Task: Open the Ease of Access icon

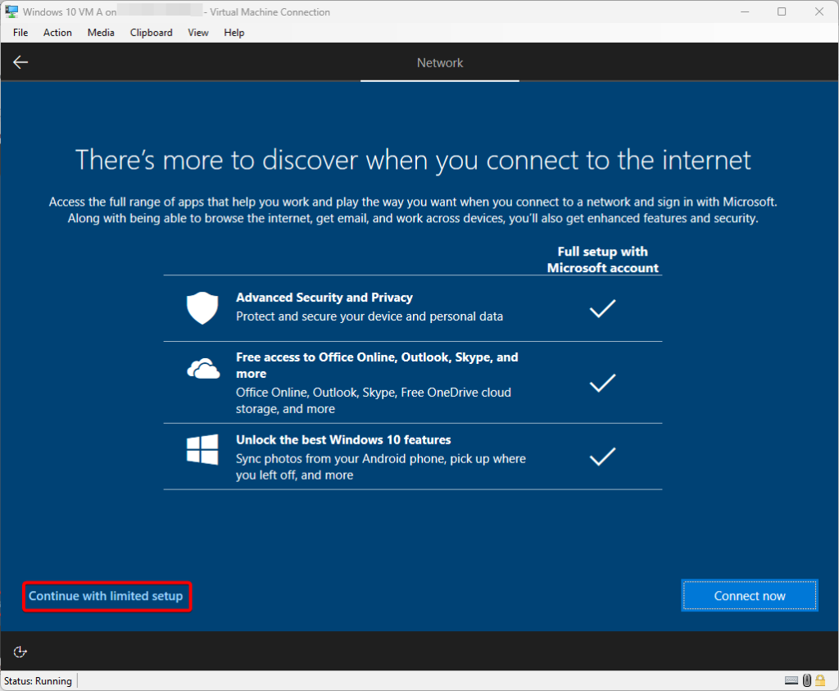Action: [20, 652]
